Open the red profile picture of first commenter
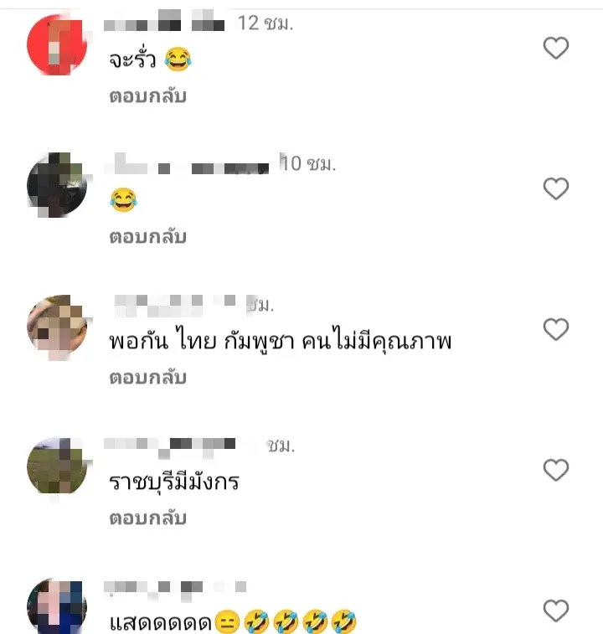The image size is (603, 634). pyautogui.click(x=57, y=44)
